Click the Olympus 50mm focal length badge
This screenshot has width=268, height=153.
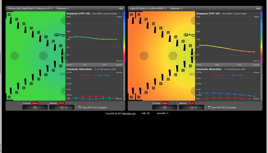click(35, 103)
